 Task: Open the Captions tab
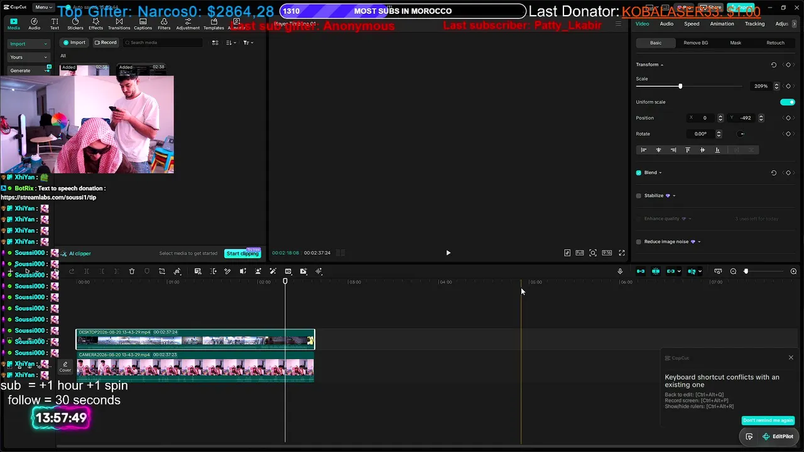click(x=143, y=24)
